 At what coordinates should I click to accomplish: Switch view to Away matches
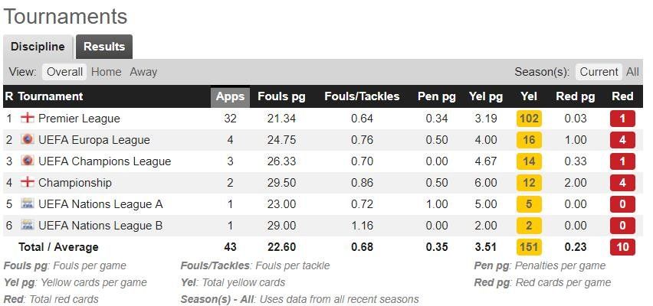pyautogui.click(x=143, y=72)
